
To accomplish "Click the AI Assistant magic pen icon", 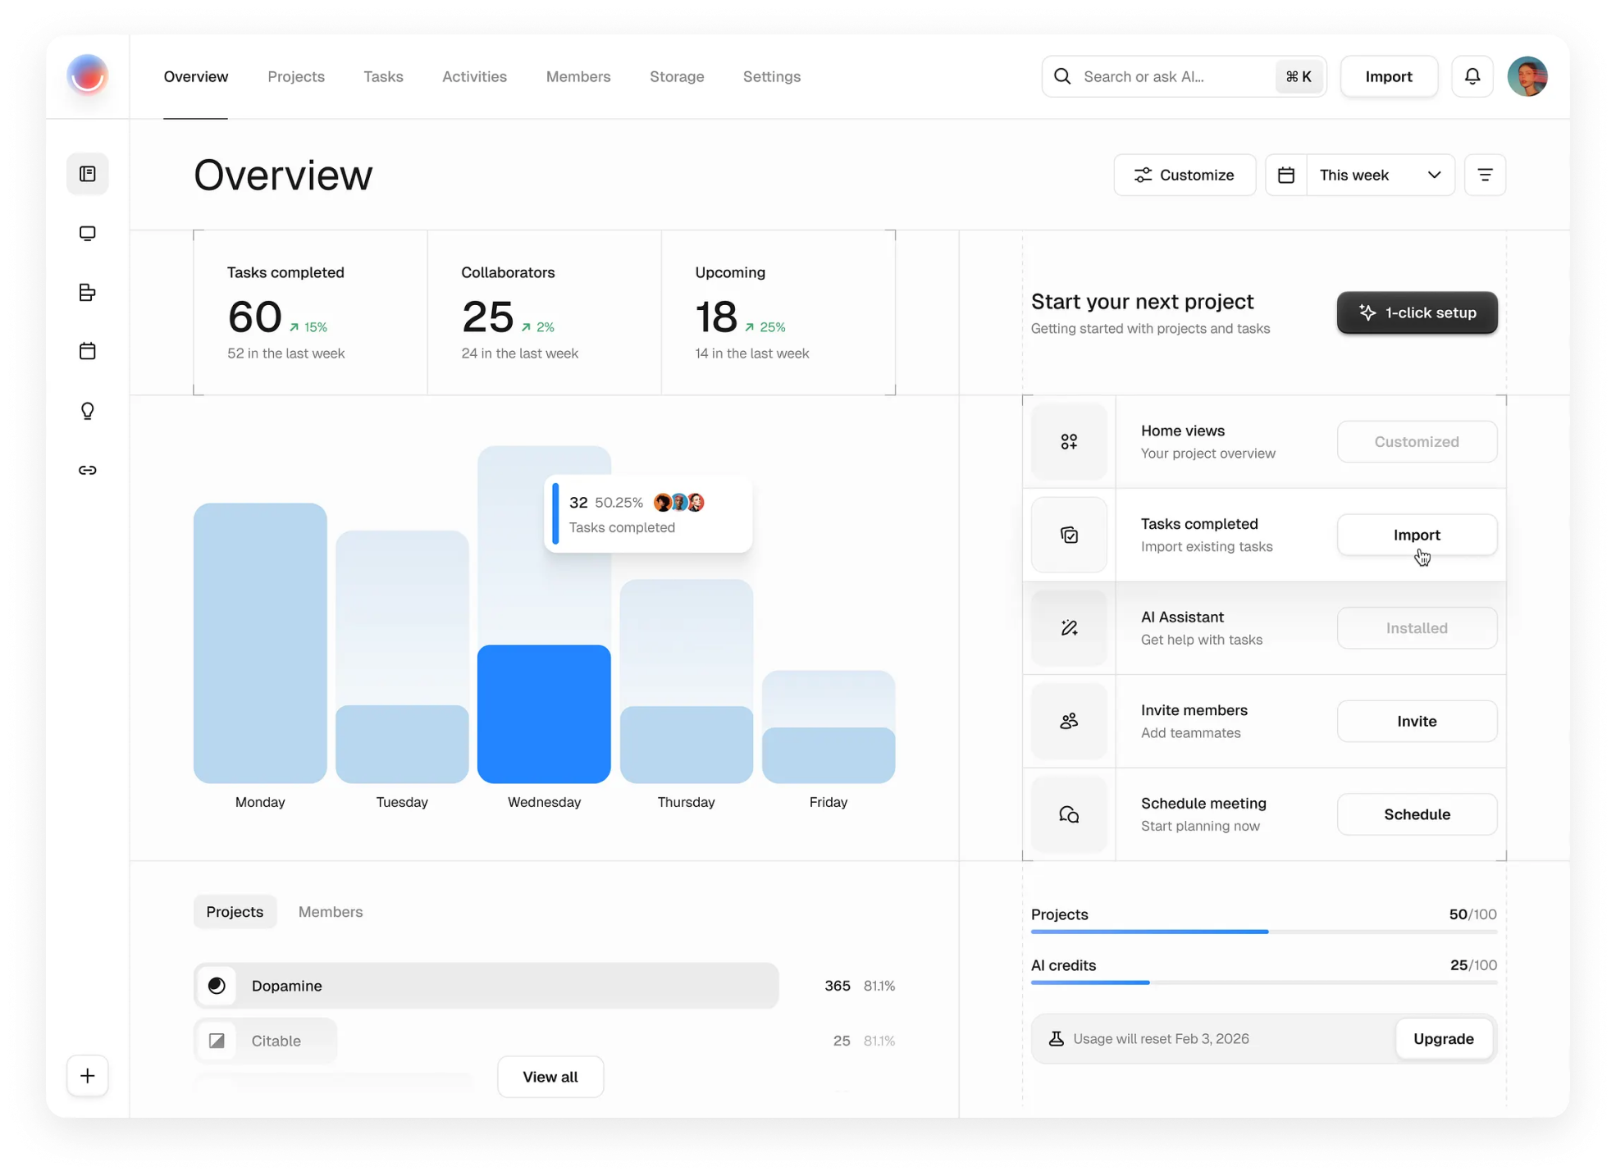I will (x=1069, y=627).
